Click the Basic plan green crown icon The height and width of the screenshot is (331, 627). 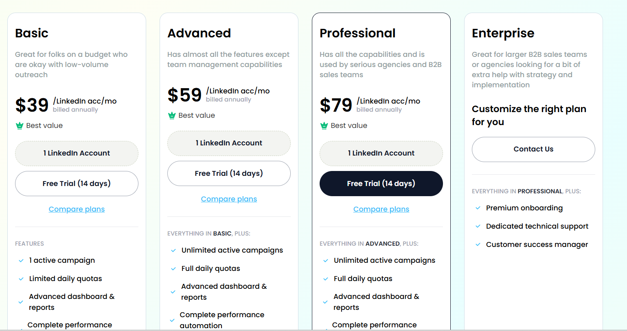coord(20,125)
